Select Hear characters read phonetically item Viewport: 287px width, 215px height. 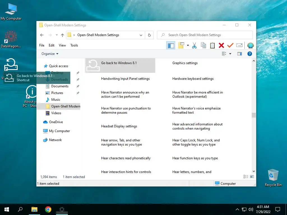click(126, 158)
